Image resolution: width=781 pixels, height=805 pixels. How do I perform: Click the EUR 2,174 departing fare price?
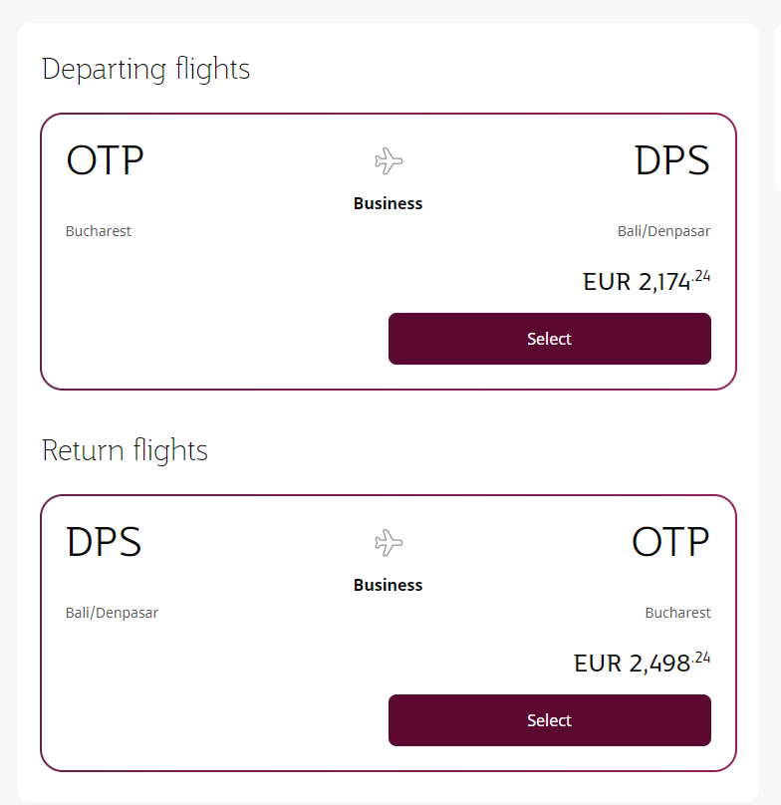(646, 281)
